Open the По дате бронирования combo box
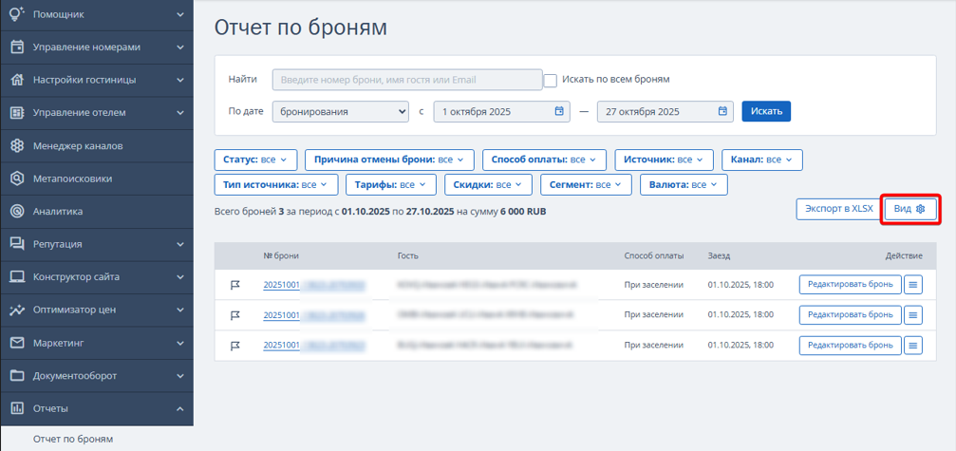This screenshot has width=956, height=451. click(x=340, y=112)
